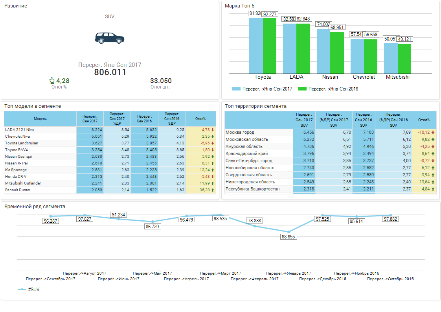
Task: Click the 86.720 data label for Май 2017
Action: (x=153, y=226)
